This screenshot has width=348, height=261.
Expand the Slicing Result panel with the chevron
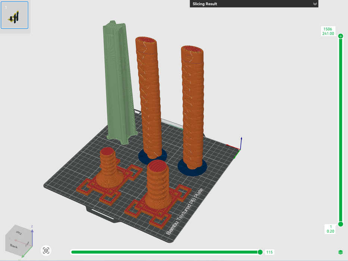315,4
